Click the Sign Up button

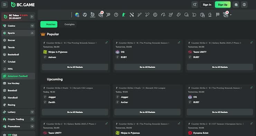pos(223,5)
